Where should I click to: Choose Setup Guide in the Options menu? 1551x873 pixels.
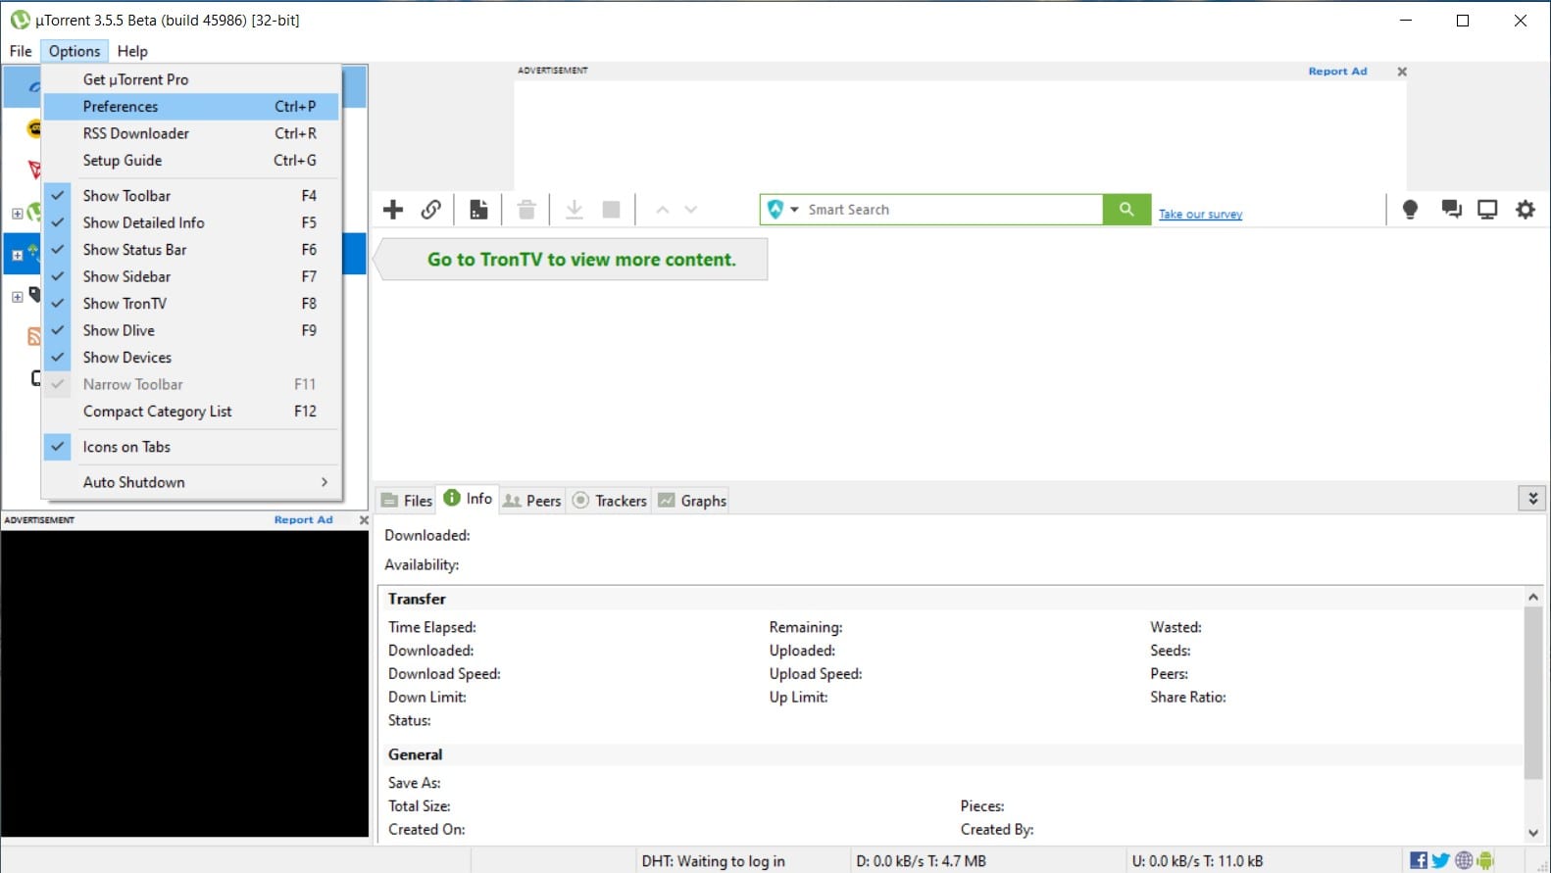pyautogui.click(x=191, y=161)
